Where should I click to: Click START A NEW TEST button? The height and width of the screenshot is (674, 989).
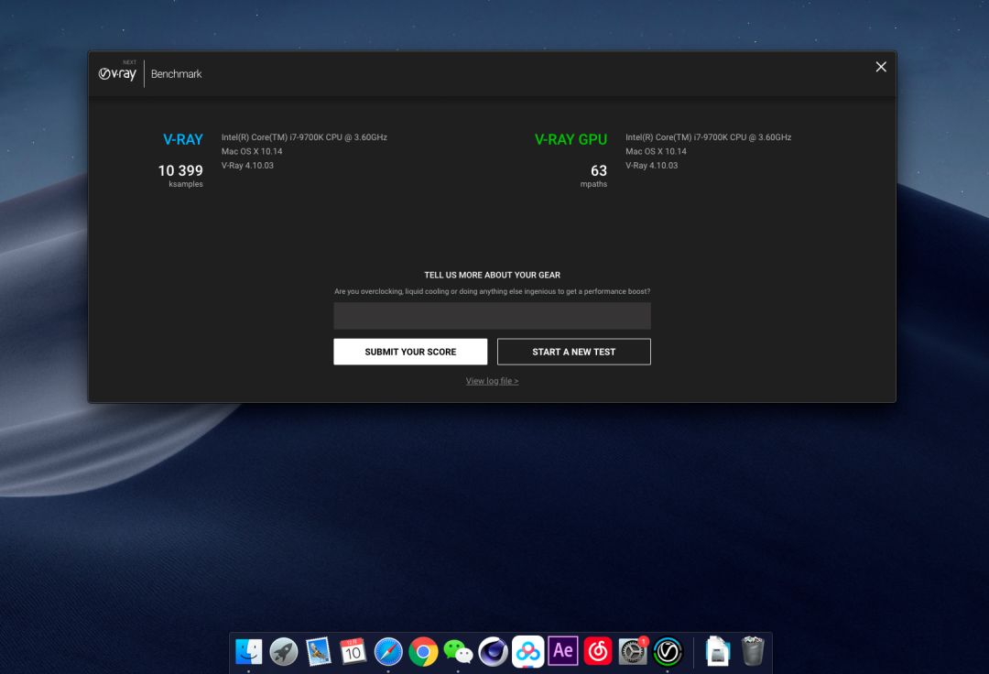(574, 352)
